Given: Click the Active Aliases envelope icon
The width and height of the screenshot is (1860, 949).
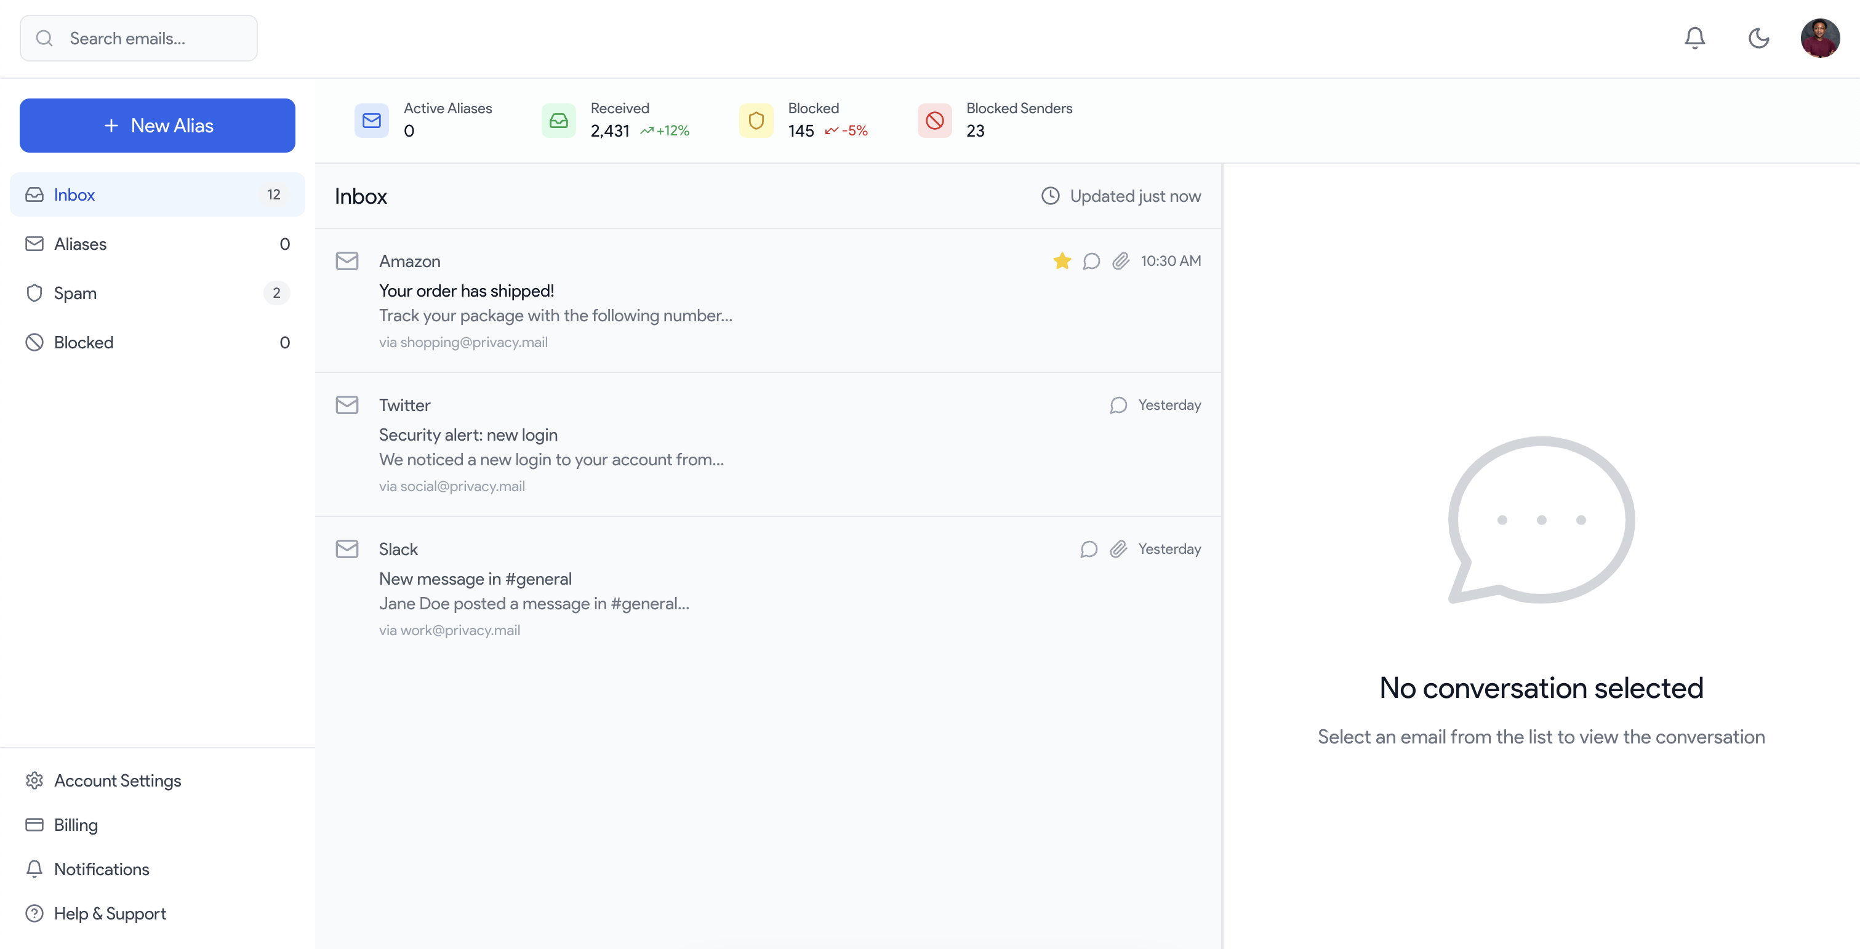Looking at the screenshot, I should pyautogui.click(x=372, y=121).
